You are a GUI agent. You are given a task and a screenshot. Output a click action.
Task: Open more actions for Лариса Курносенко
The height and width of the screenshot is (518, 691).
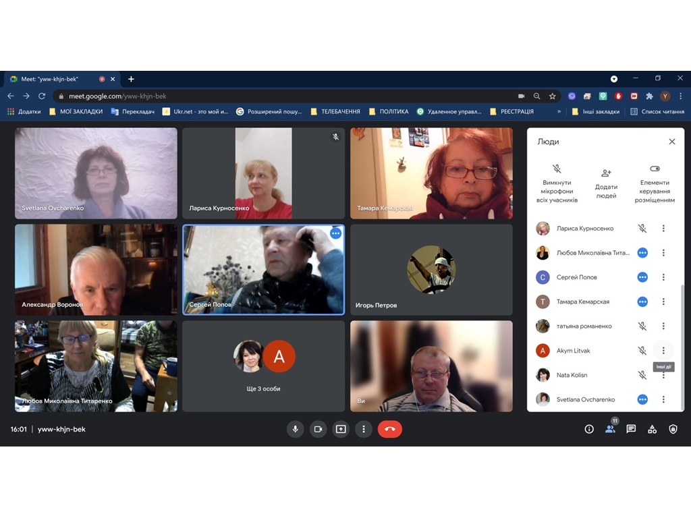tap(663, 228)
